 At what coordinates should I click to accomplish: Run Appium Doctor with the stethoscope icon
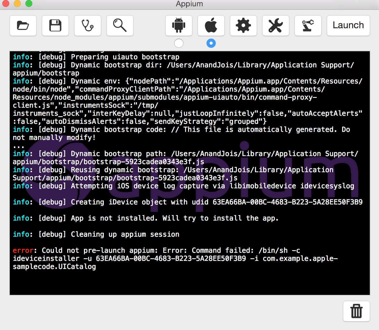(x=87, y=26)
